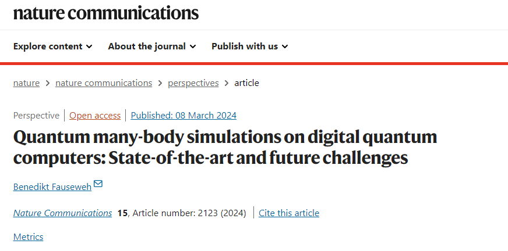
Task: Expand the Publish with us chevron
Action: [x=285, y=46]
